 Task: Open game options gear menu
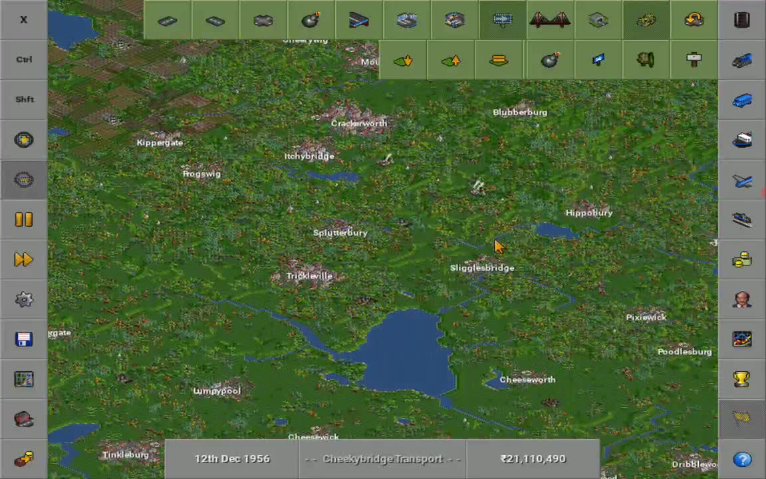pyautogui.click(x=23, y=299)
